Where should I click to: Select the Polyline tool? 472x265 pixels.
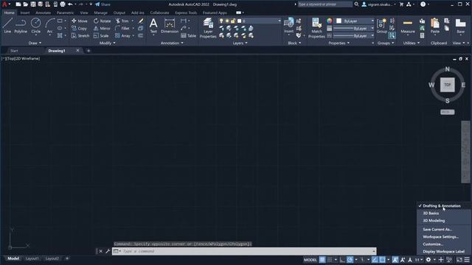[x=21, y=25]
